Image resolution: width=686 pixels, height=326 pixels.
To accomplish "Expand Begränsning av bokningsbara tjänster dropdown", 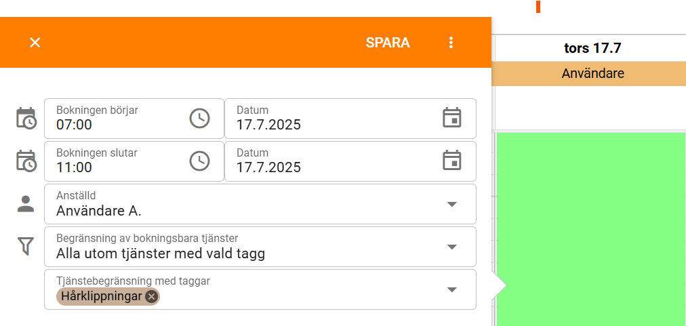I will click(x=452, y=247).
